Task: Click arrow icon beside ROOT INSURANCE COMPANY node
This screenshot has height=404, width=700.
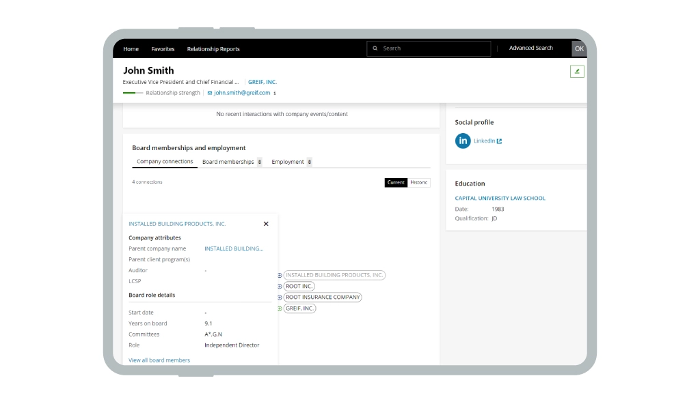Action: click(280, 298)
